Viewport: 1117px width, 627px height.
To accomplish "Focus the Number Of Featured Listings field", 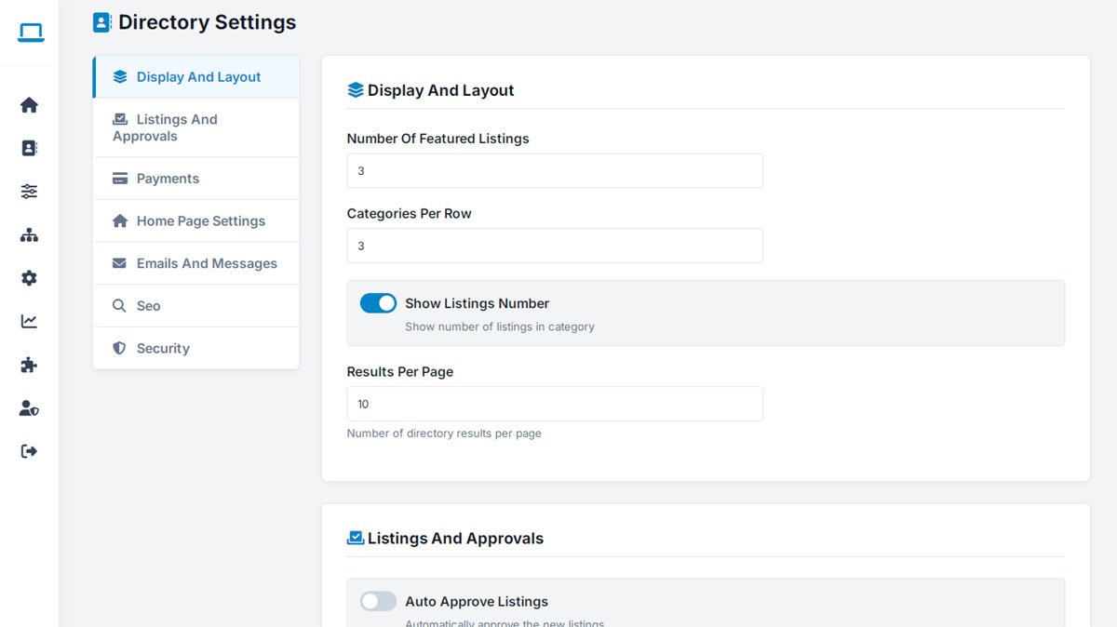I will pyautogui.click(x=555, y=171).
